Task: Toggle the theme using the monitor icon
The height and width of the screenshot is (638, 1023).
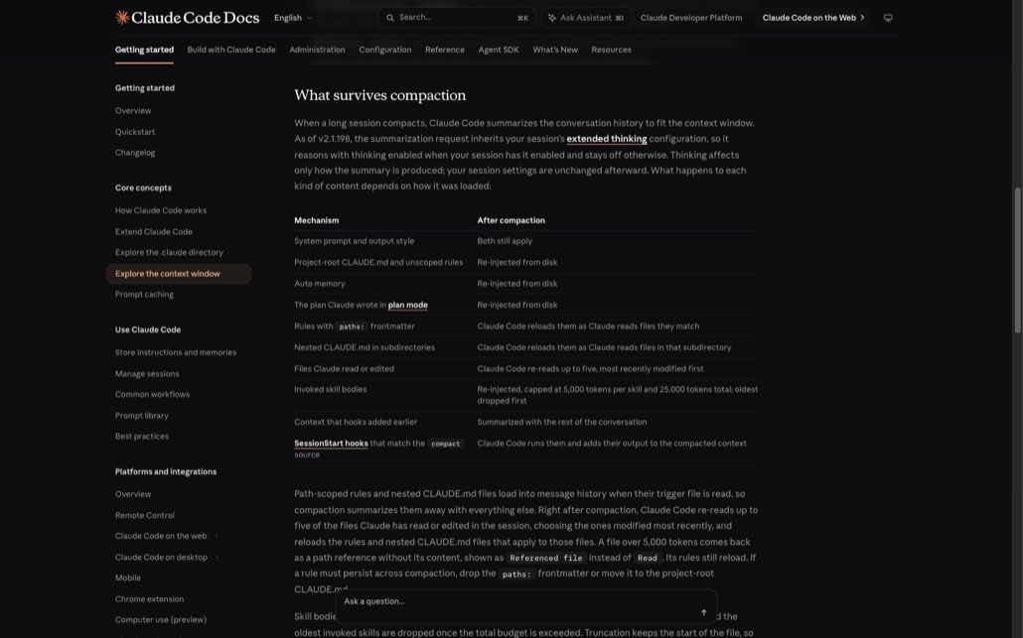Action: 888,18
